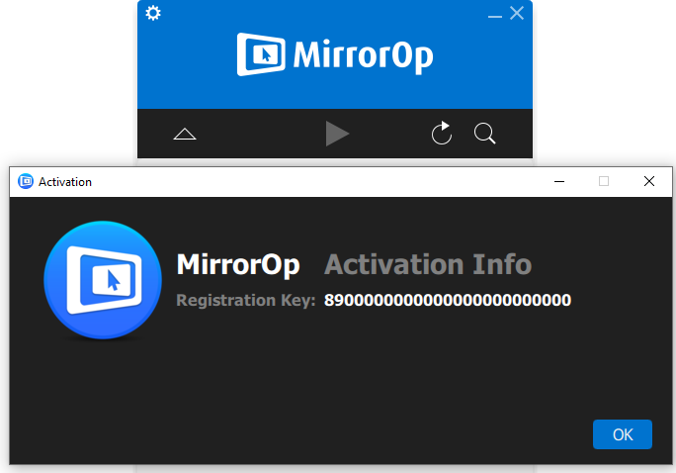
Task: Expand panel with the up triangle icon
Action: point(185,134)
